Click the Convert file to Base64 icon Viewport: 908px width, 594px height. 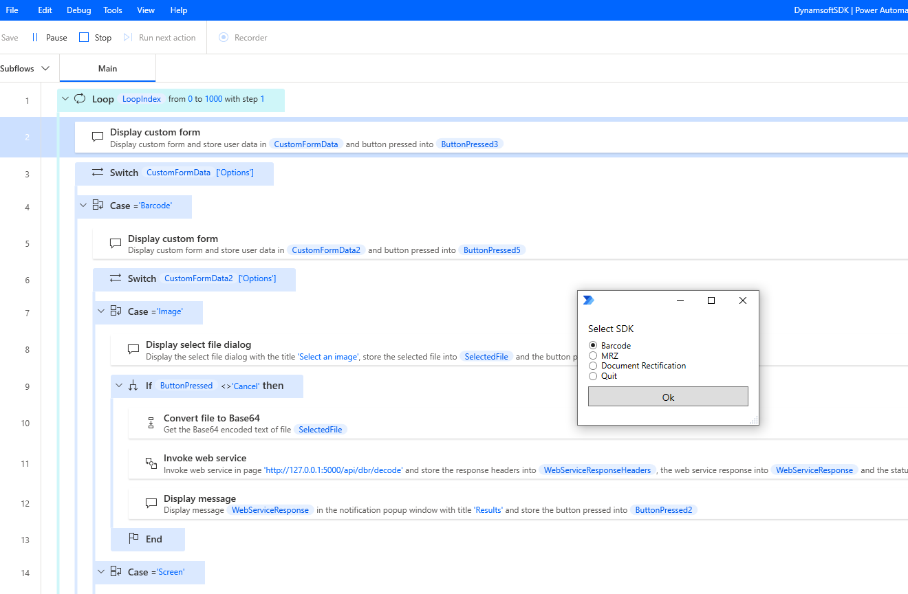coord(151,423)
